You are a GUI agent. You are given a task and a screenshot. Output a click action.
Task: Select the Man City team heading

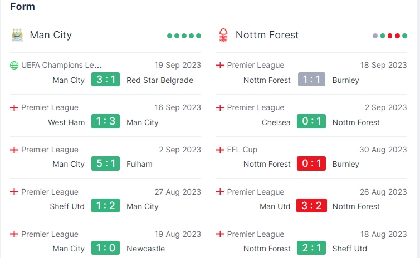[x=51, y=35]
